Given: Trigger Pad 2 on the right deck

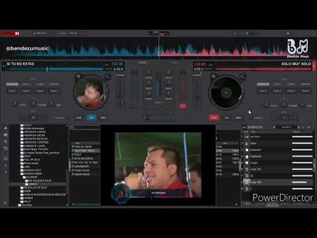Looking at the screenshot, I should tap(277, 91).
